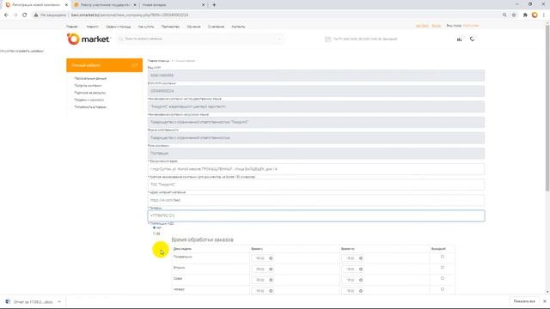Open 'Контакты' in the top menu

[x=239, y=27]
